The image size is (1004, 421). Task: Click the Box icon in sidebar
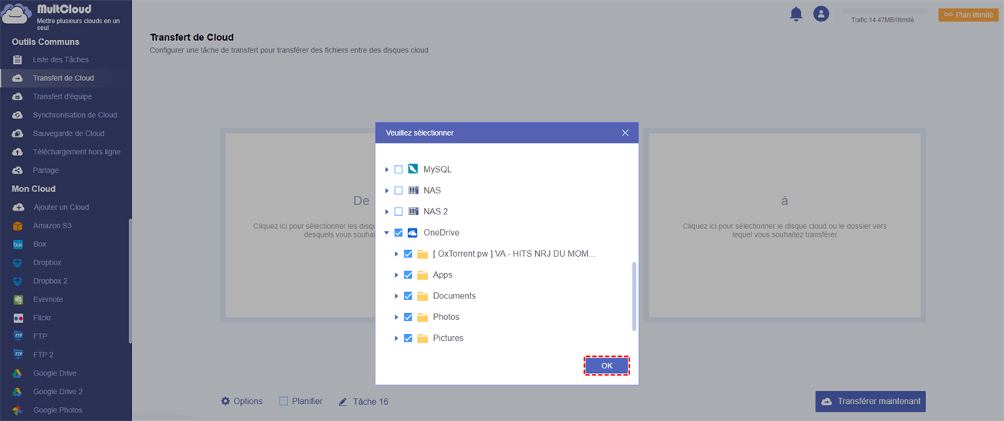(18, 244)
